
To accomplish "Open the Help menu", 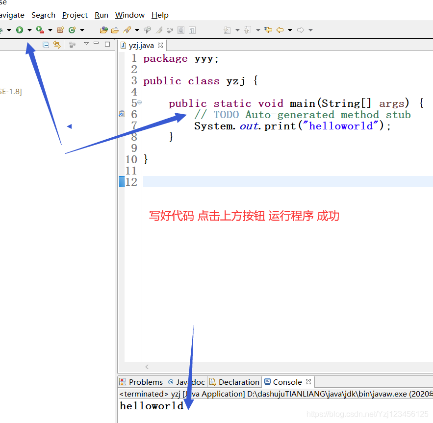I will [x=160, y=15].
